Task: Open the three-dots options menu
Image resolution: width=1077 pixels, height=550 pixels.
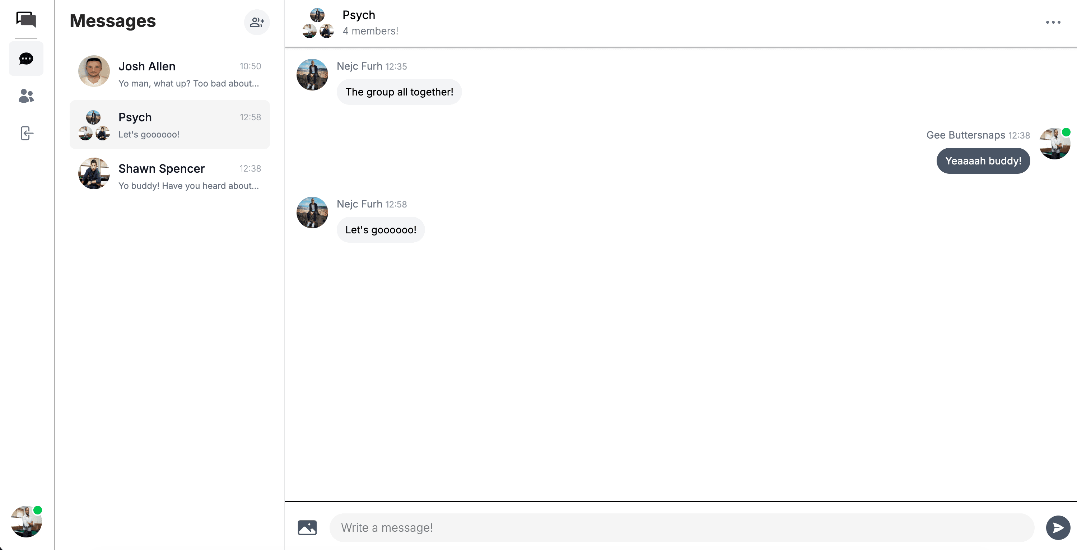Action: tap(1053, 22)
